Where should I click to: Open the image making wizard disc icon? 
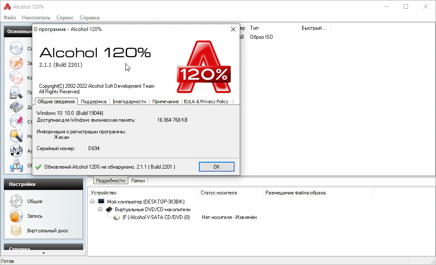[16, 48]
